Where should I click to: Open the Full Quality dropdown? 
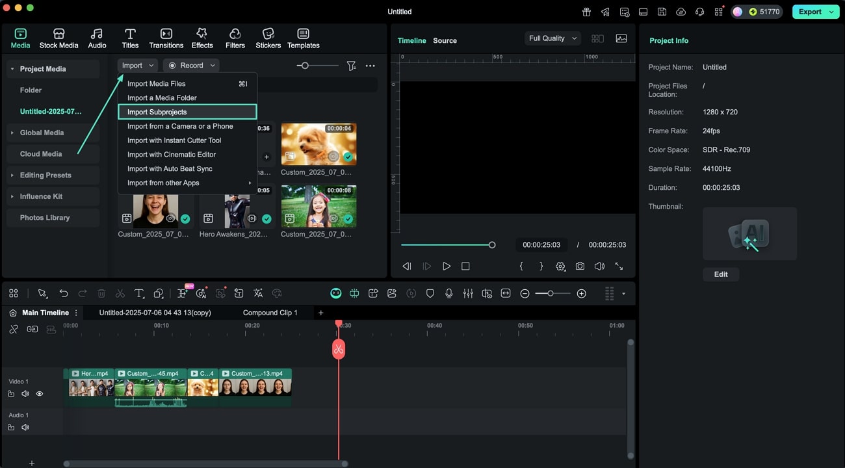pyautogui.click(x=551, y=38)
